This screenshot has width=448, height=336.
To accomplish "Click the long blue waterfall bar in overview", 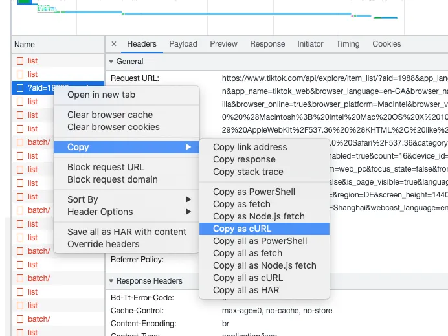I will pos(238,14).
